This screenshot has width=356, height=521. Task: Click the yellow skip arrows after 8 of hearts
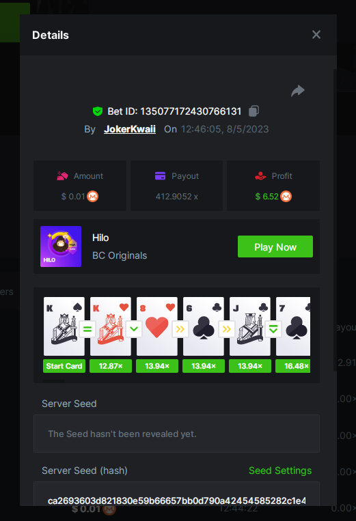click(180, 329)
